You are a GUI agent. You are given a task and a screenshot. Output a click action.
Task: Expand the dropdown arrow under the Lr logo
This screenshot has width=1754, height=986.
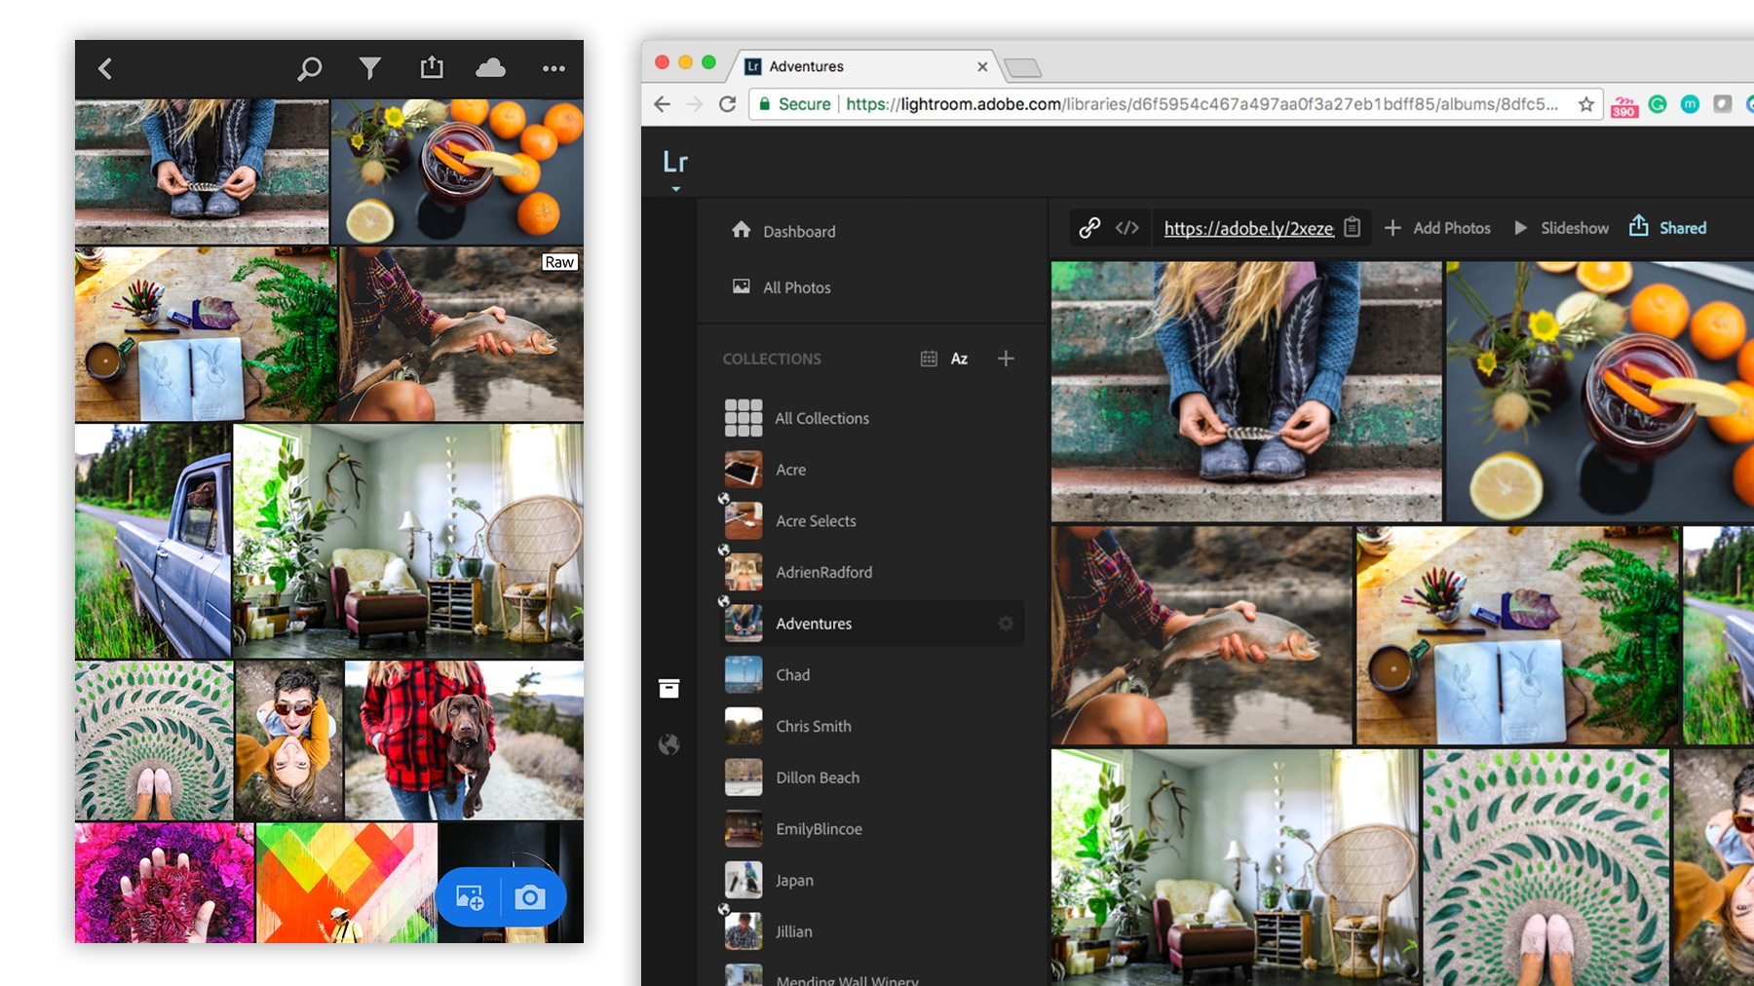pos(674,187)
